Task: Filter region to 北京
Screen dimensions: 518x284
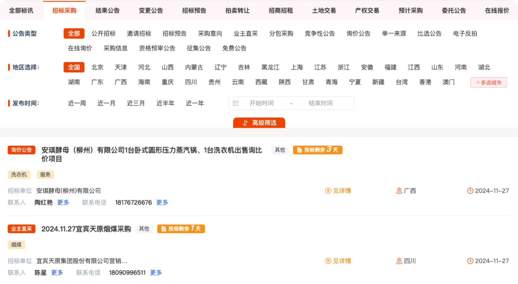Action: [97, 67]
